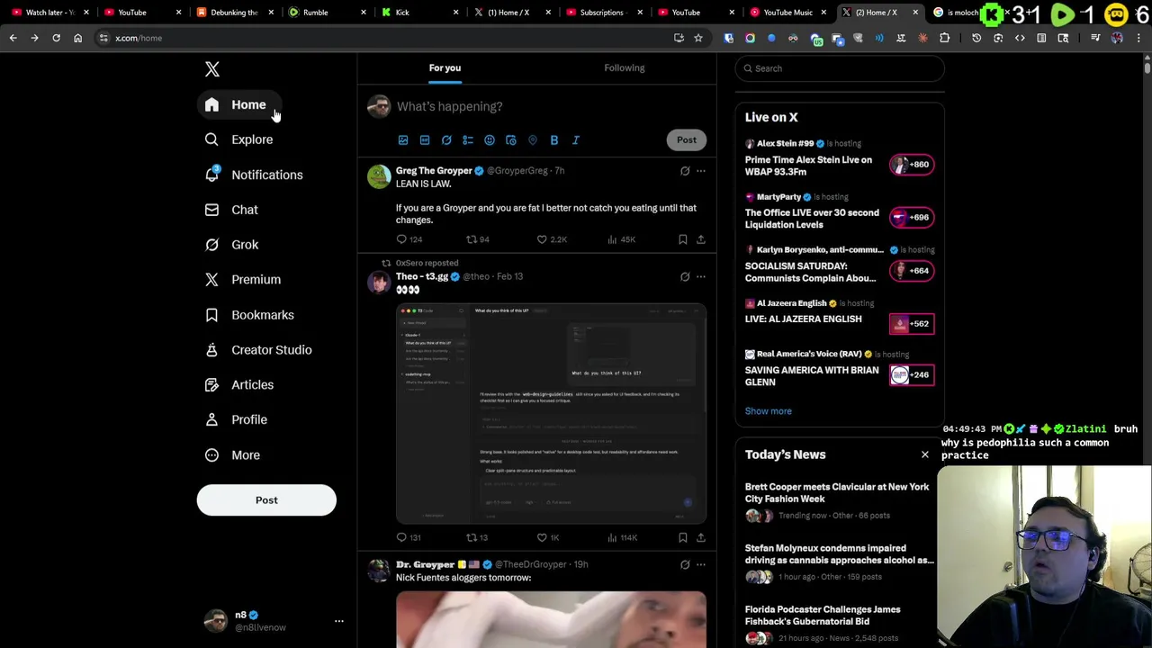Add media image to new post
Screen dimensions: 1152x648
(x=403, y=140)
